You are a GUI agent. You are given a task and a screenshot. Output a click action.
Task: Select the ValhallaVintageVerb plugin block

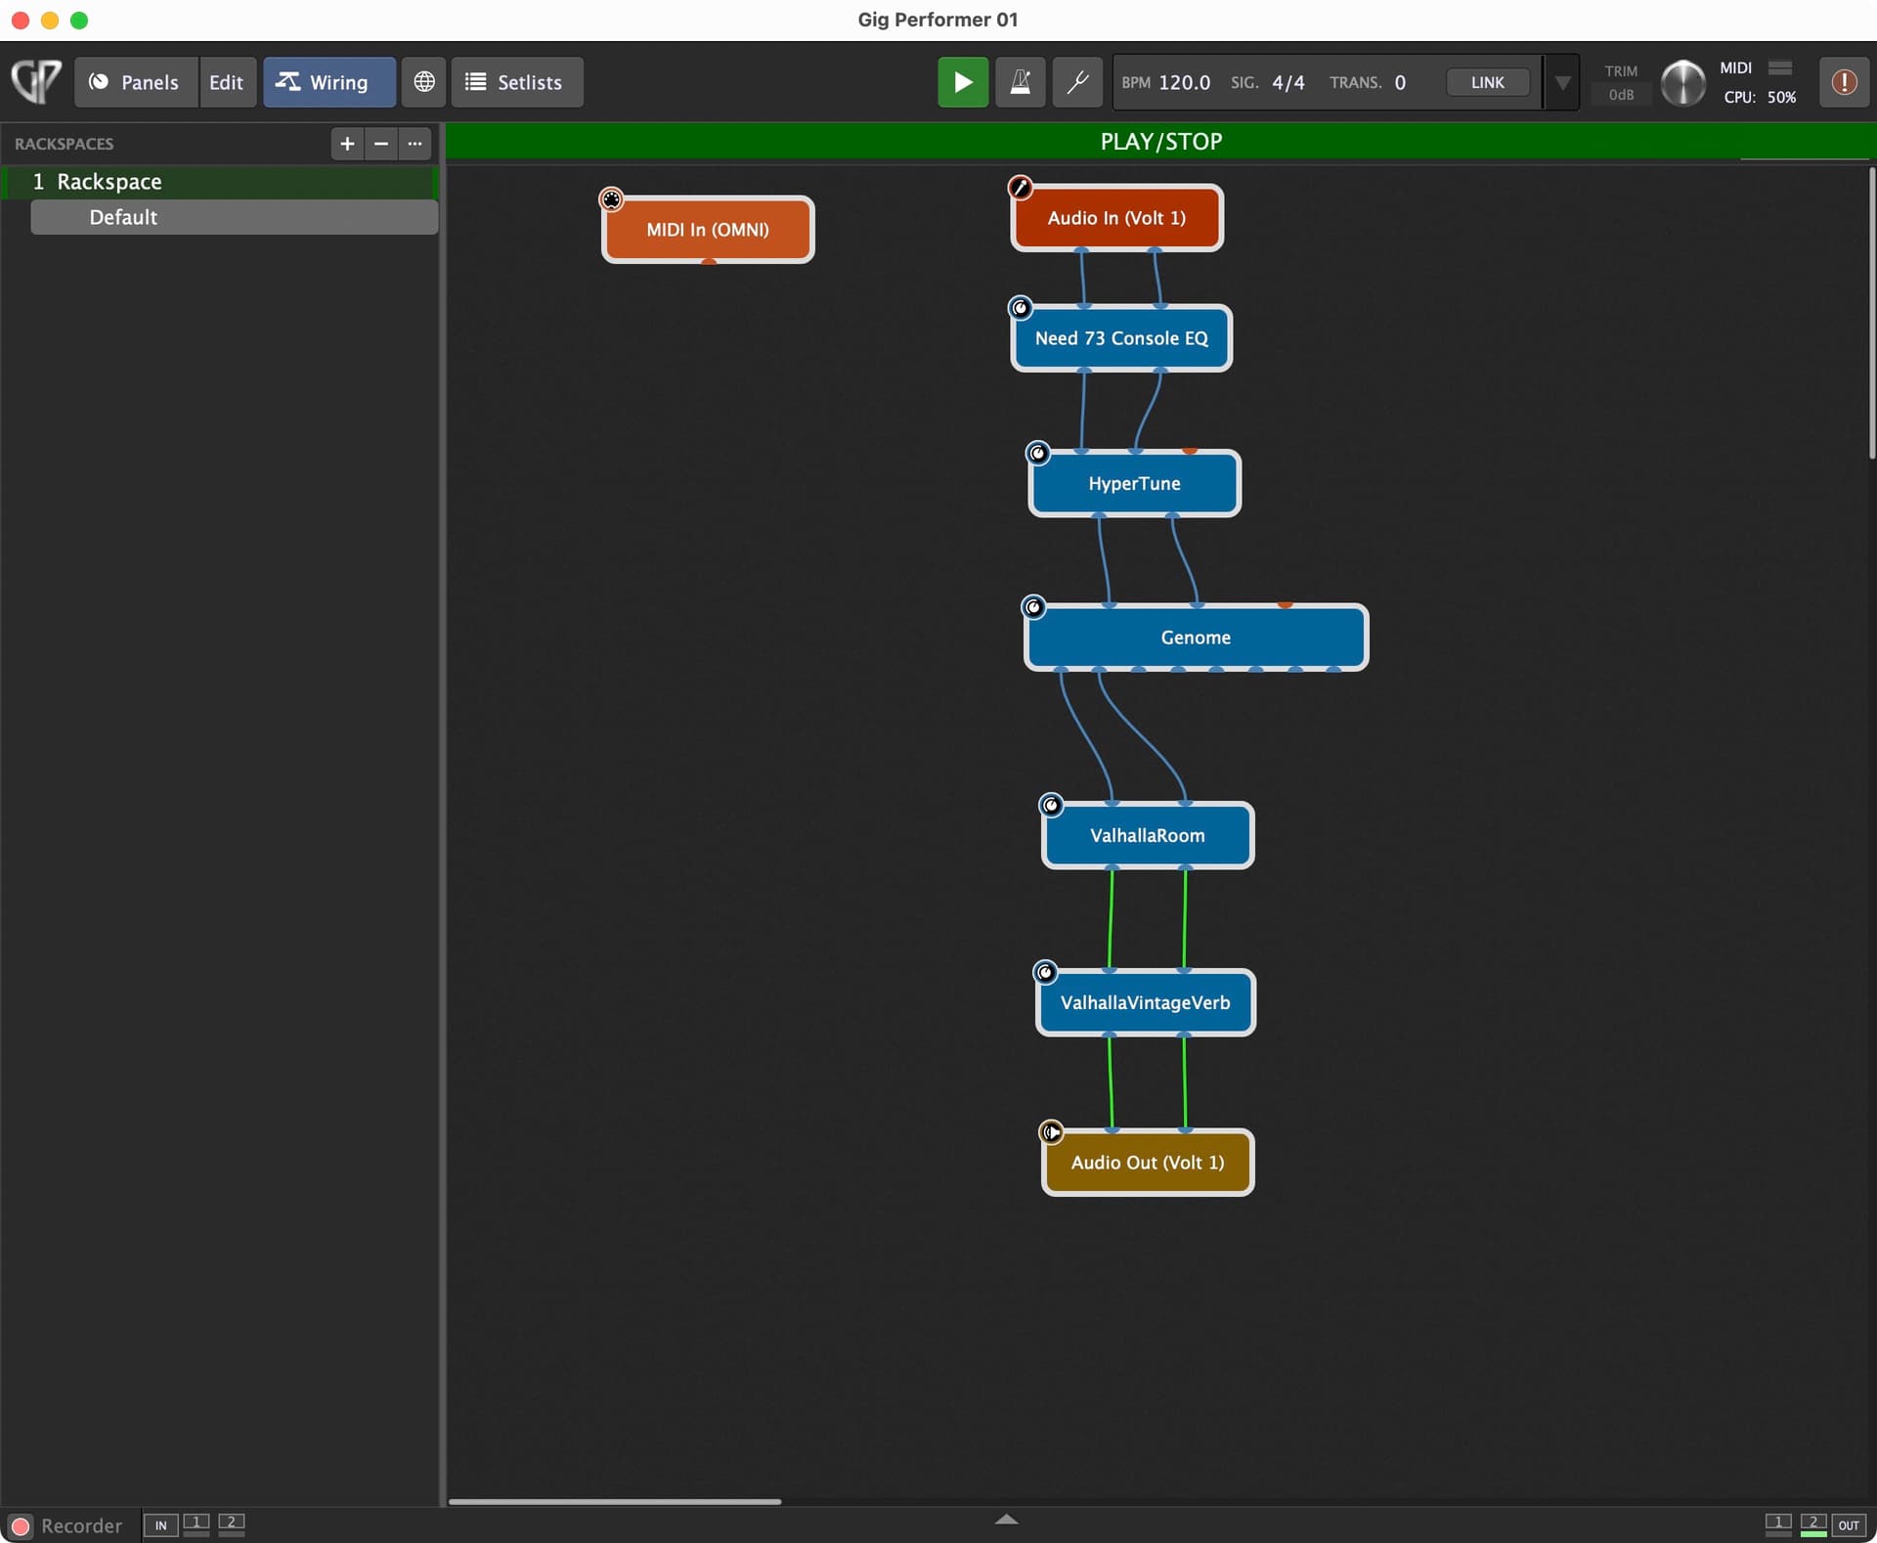(1145, 1003)
